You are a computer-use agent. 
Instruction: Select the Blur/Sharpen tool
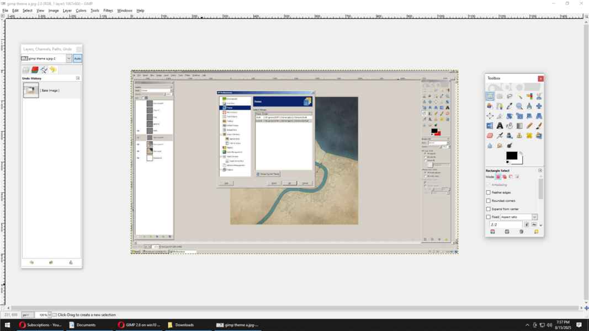490,145
